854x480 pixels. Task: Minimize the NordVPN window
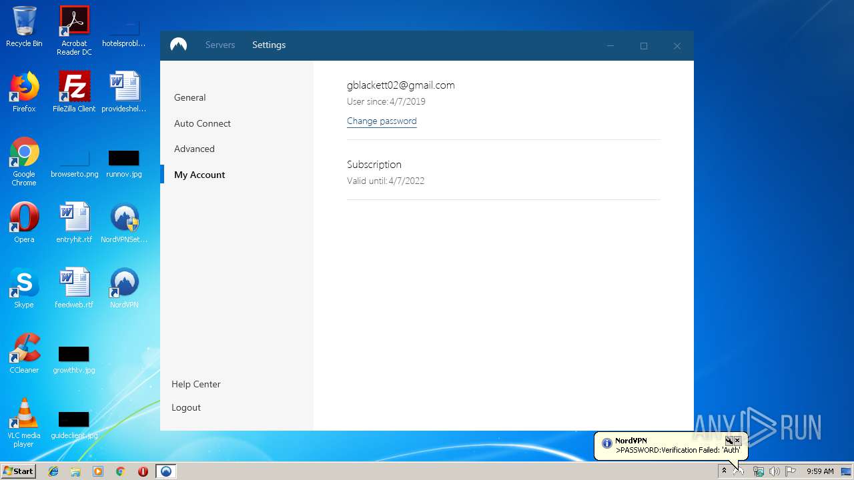[610, 45]
